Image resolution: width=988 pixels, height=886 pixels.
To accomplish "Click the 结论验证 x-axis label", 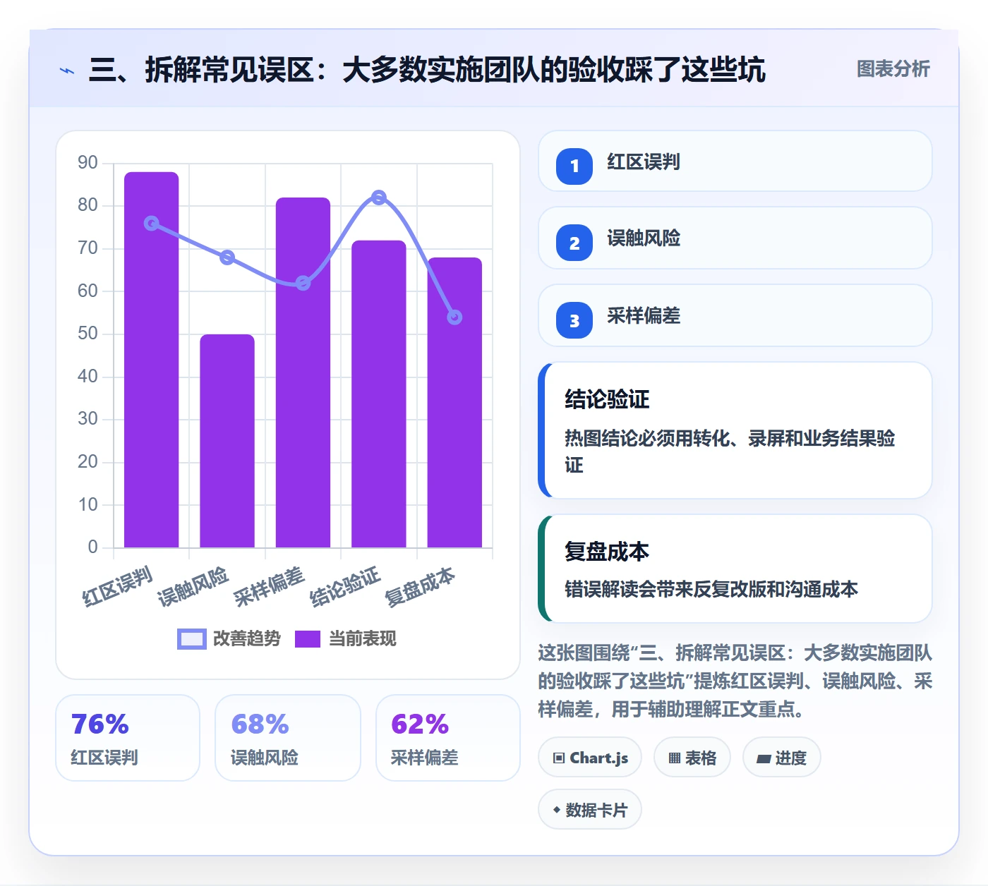I will click(x=344, y=587).
